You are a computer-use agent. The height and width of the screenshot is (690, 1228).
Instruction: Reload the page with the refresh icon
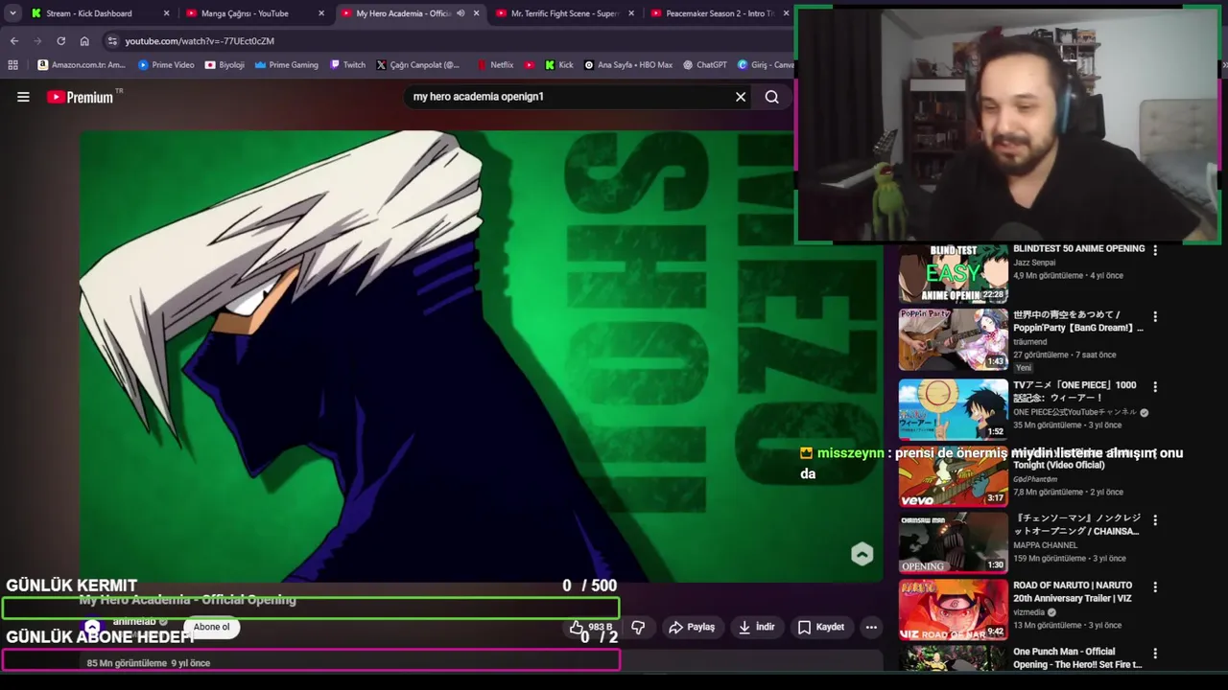[x=60, y=41]
